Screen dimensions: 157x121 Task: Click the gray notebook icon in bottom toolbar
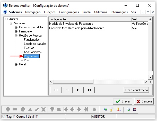[94, 109]
